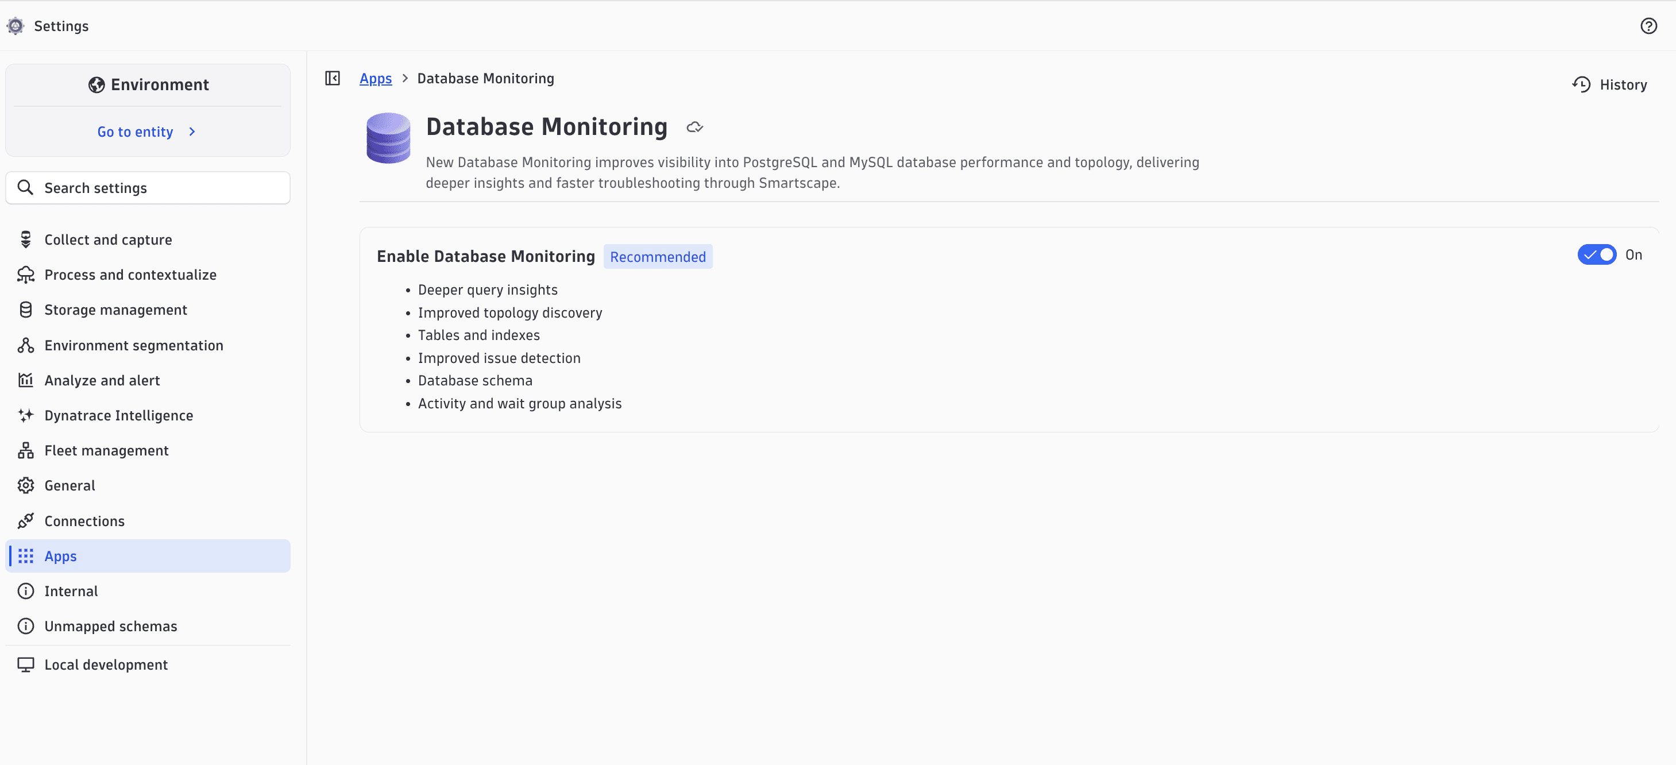The height and width of the screenshot is (765, 1676).
Task: Click the Local development monitor icon
Action: click(26, 665)
